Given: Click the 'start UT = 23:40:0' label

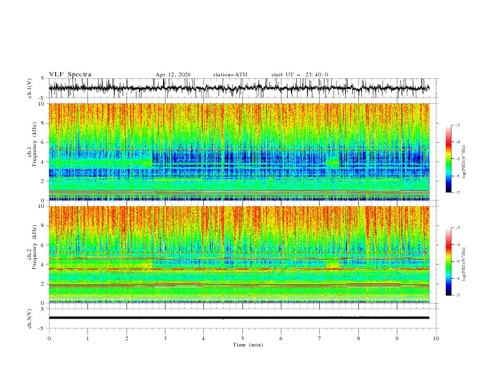Looking at the screenshot, I should pos(299,75).
